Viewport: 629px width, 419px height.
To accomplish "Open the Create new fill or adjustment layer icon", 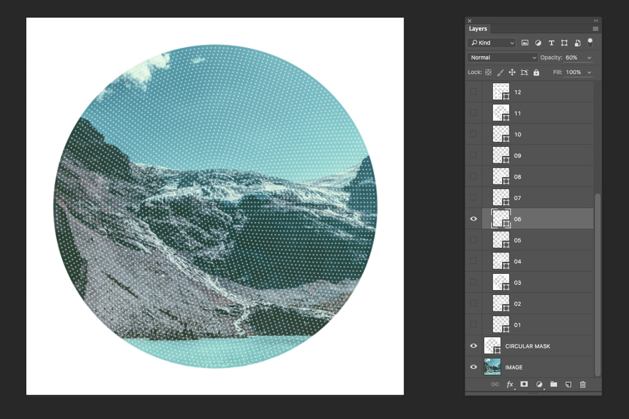I will tap(539, 384).
